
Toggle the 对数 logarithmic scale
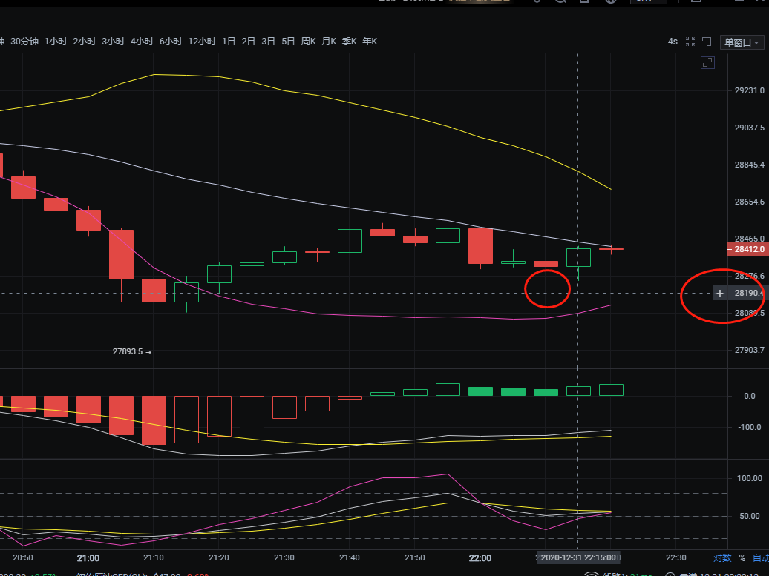coord(722,558)
